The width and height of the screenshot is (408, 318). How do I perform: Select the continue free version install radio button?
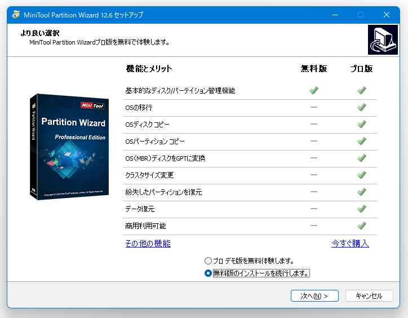tap(208, 273)
